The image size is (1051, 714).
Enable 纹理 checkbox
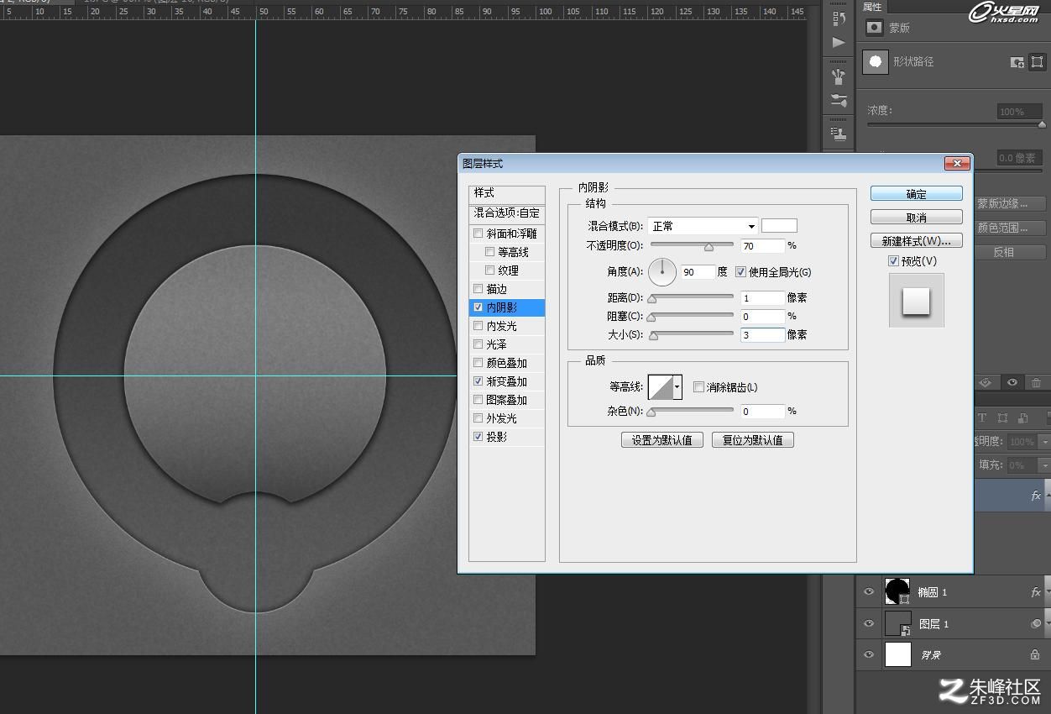(x=490, y=270)
